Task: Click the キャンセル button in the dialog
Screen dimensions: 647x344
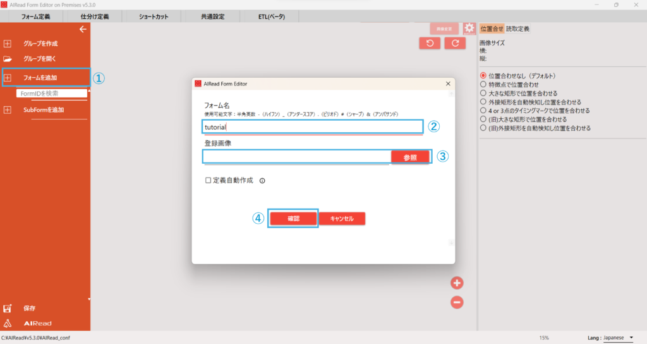Action: click(x=342, y=218)
